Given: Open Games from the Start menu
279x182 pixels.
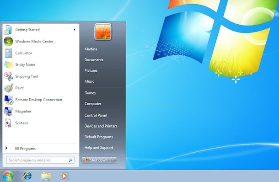Looking at the screenshot, I should (90, 93).
